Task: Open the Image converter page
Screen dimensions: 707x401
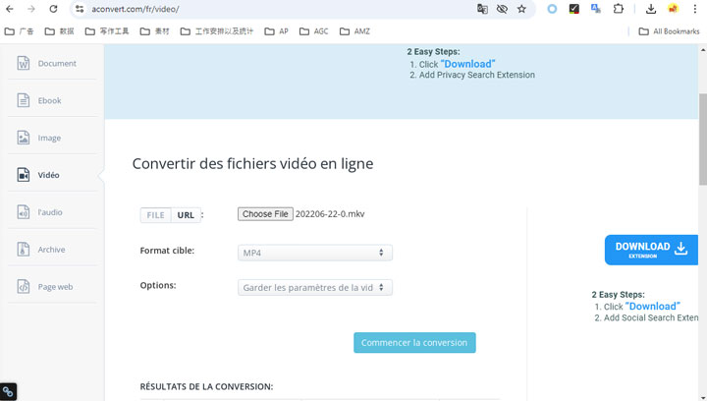Action: click(49, 138)
